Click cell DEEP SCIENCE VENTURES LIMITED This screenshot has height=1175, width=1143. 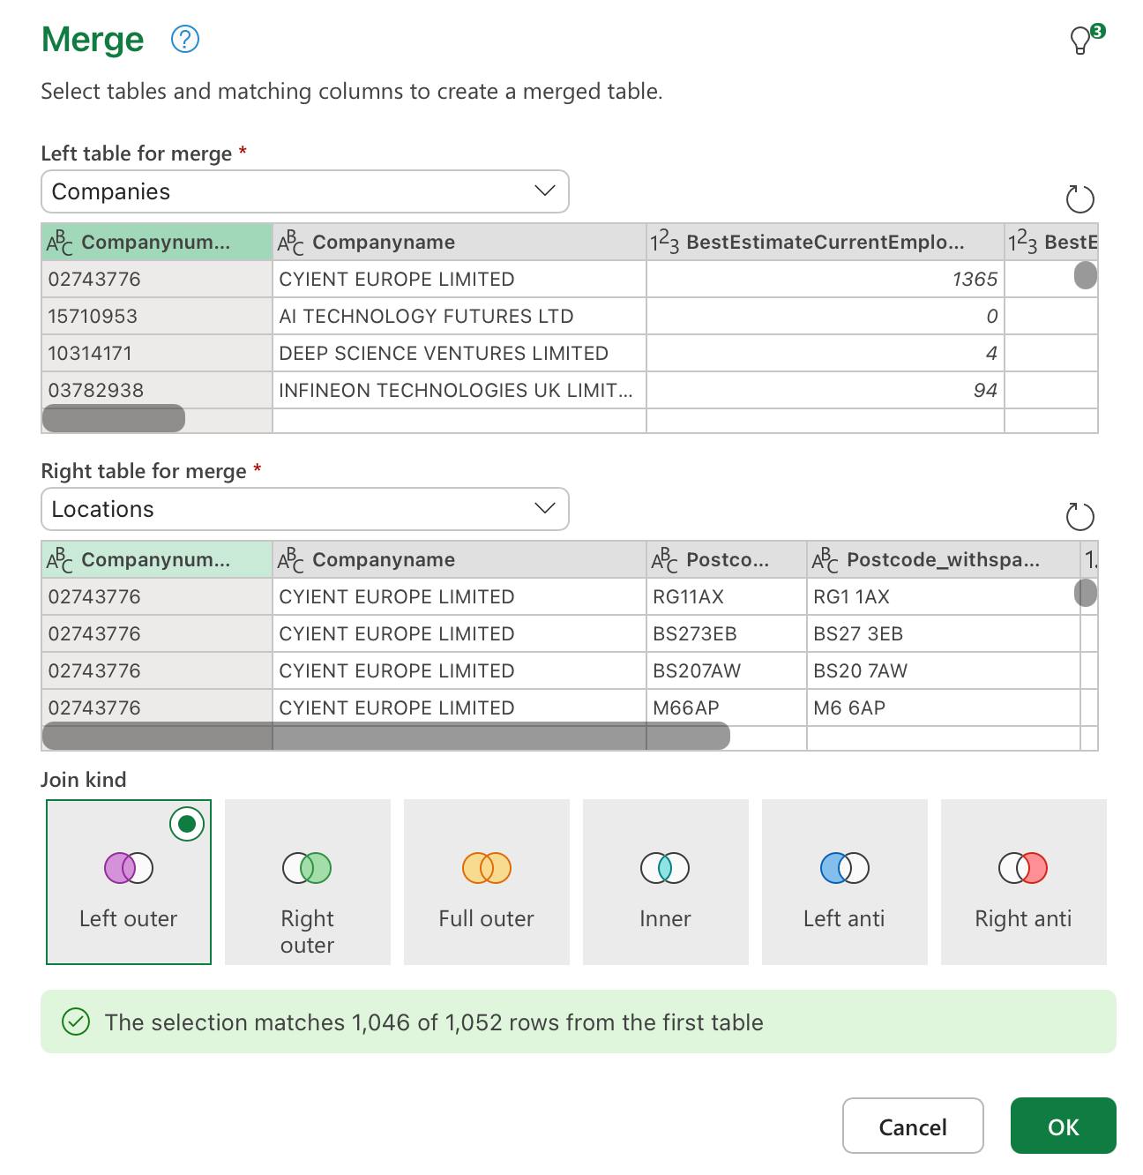click(459, 353)
